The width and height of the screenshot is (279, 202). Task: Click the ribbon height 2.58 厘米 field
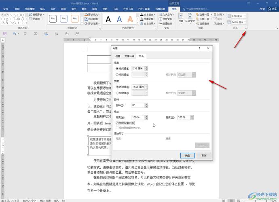point(237,16)
